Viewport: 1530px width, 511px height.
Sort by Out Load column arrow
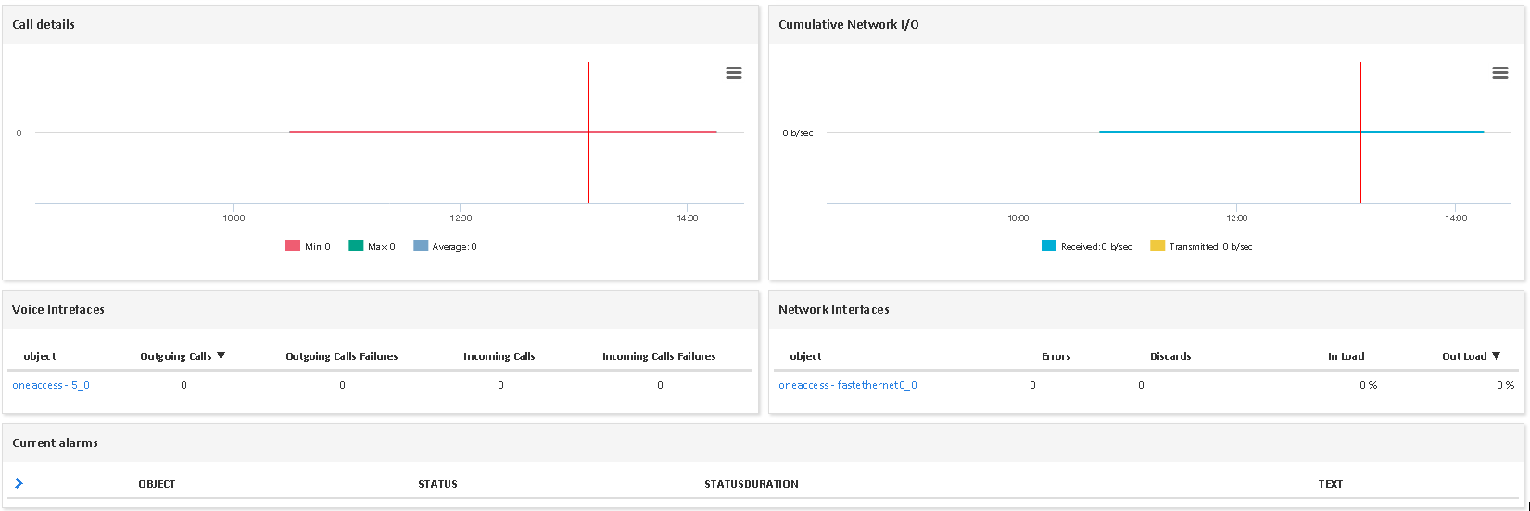(x=1496, y=356)
